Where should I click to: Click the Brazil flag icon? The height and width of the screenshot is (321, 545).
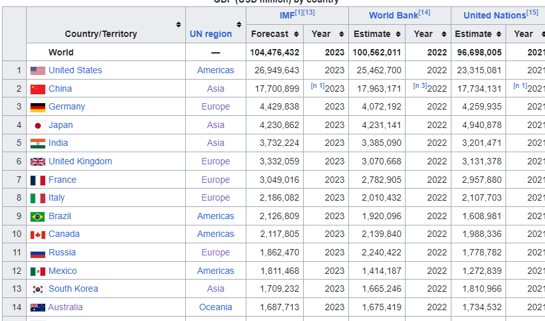[38, 217]
